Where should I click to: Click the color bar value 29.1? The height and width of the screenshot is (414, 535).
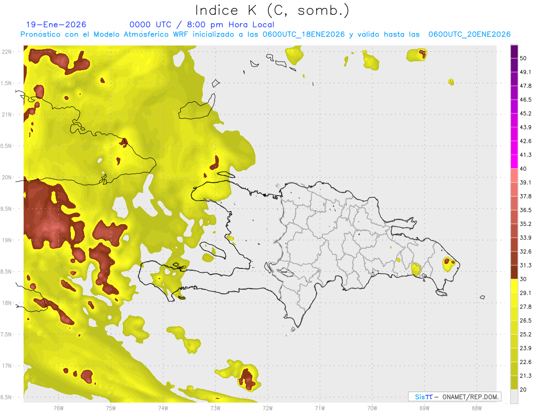point(526,293)
